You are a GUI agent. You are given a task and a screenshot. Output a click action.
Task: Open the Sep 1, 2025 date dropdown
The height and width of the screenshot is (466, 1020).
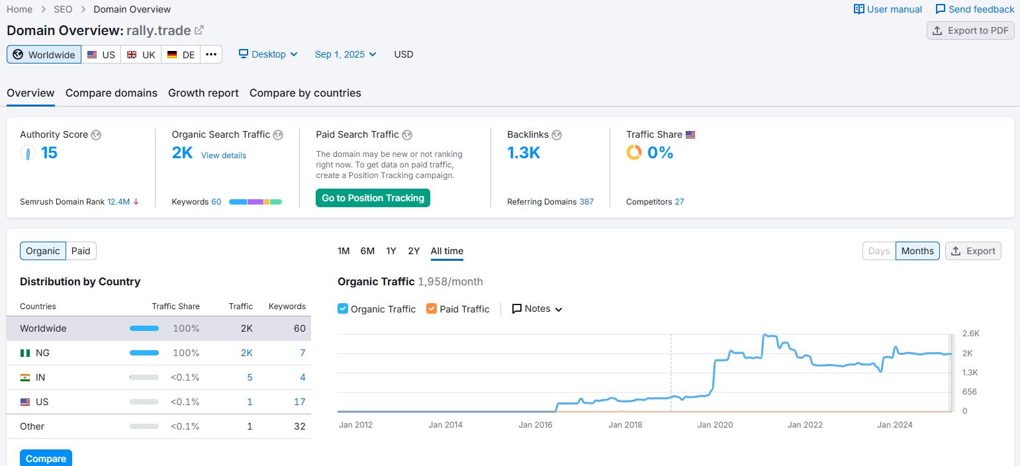click(346, 54)
